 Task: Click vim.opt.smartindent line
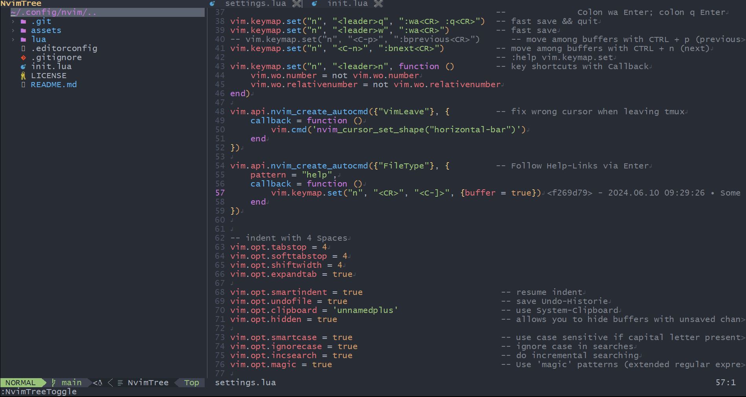pos(297,292)
